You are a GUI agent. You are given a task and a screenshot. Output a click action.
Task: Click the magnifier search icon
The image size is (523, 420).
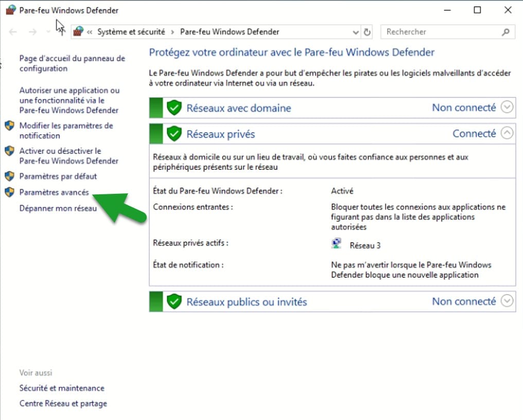505,32
